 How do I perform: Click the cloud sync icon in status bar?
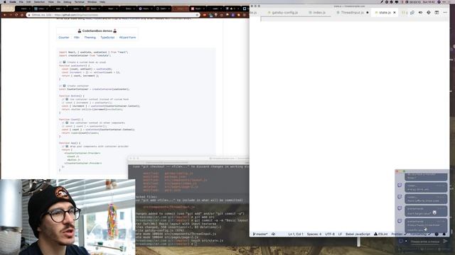coord(273,234)
